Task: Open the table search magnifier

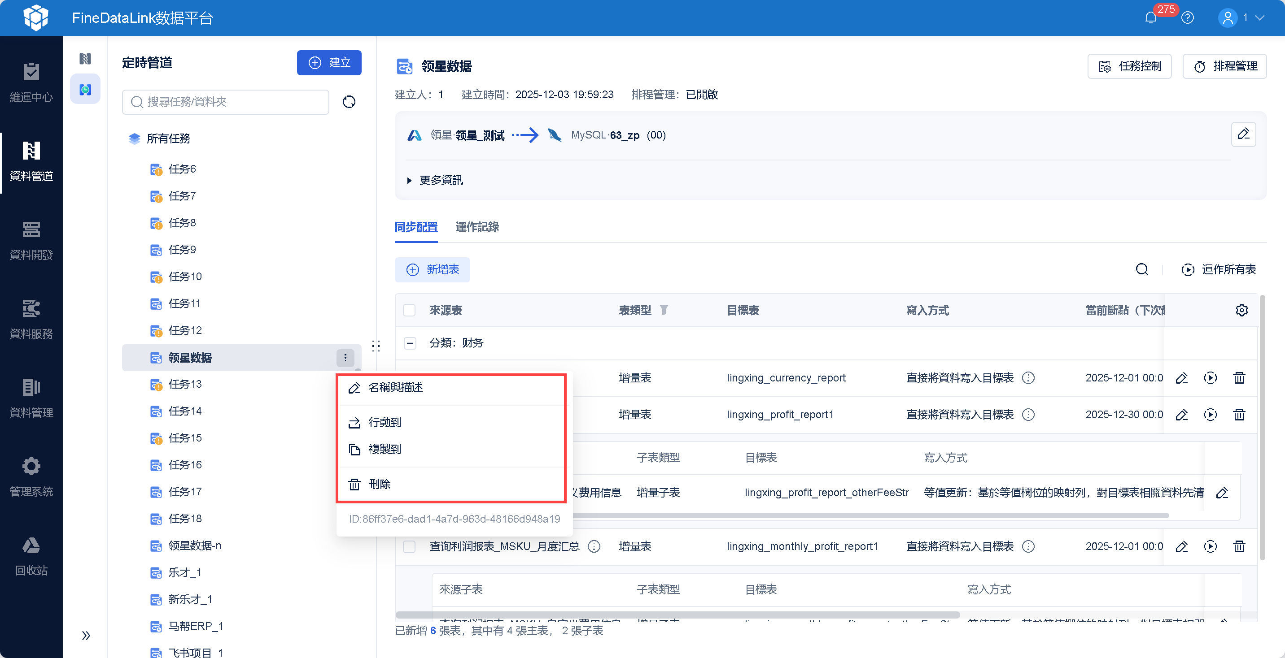Action: coord(1142,270)
